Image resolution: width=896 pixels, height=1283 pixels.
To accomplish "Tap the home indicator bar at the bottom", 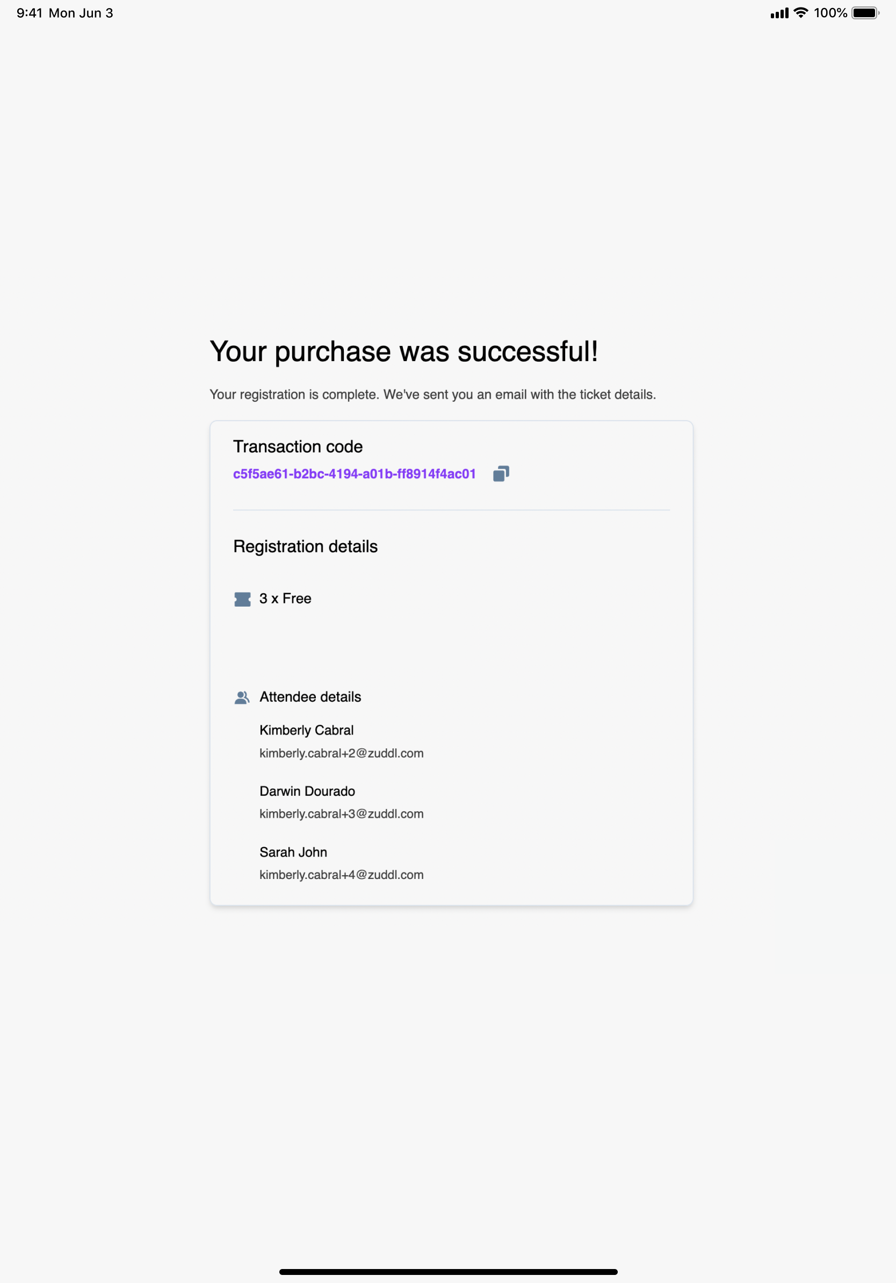I will 448,1272.
